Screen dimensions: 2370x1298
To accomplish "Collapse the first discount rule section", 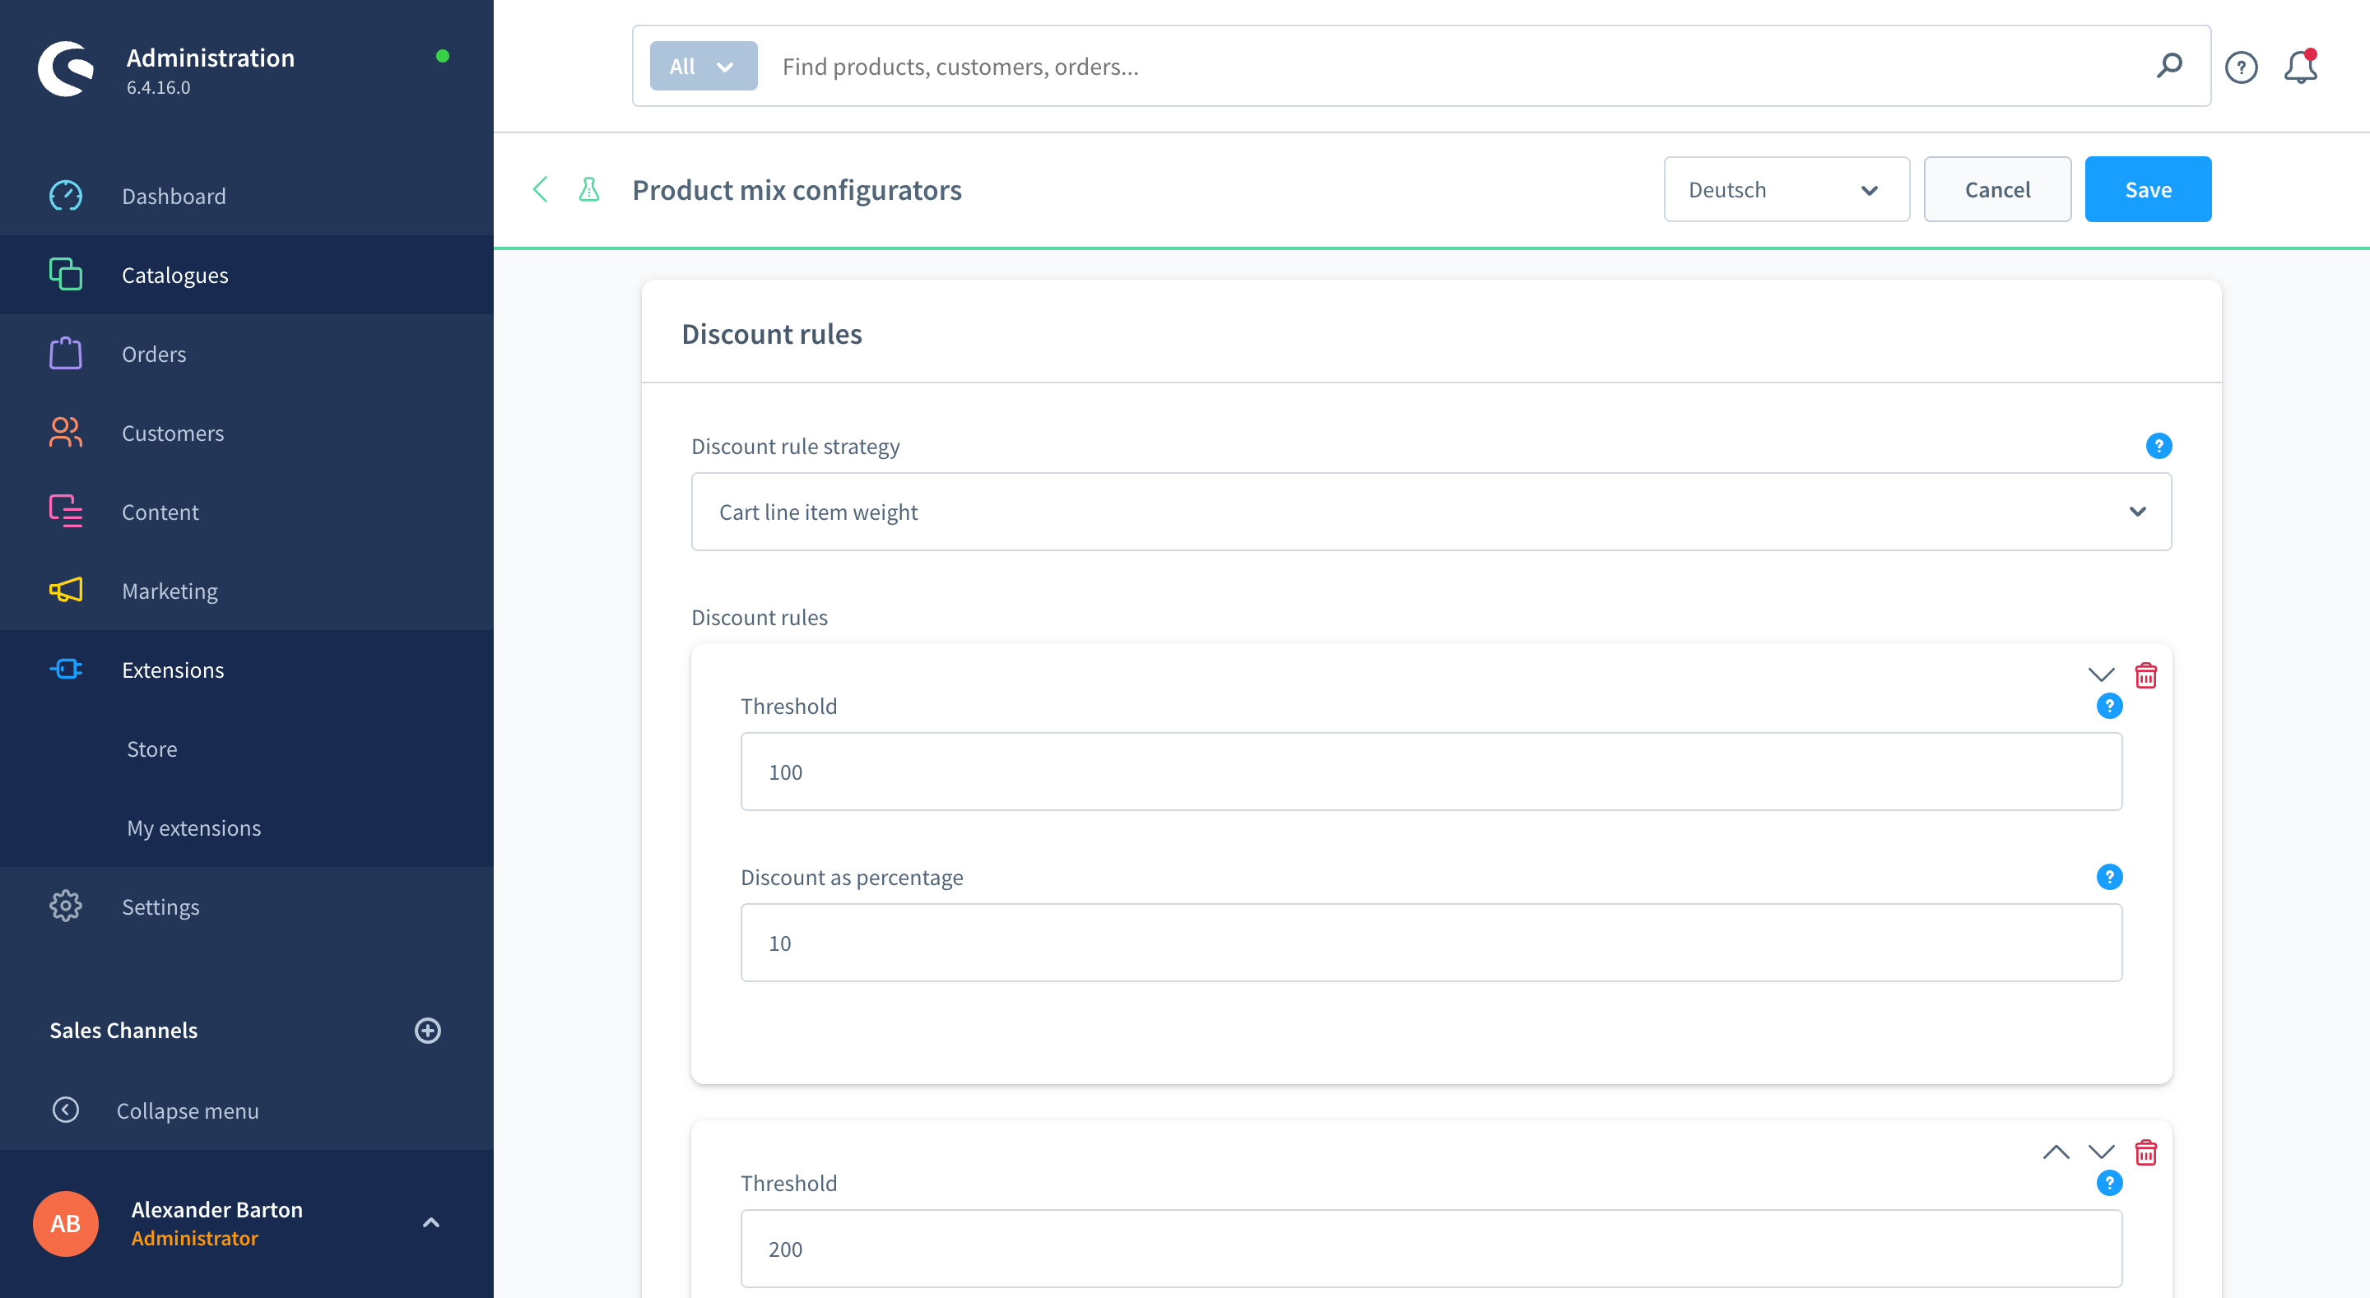I will click(x=2102, y=674).
